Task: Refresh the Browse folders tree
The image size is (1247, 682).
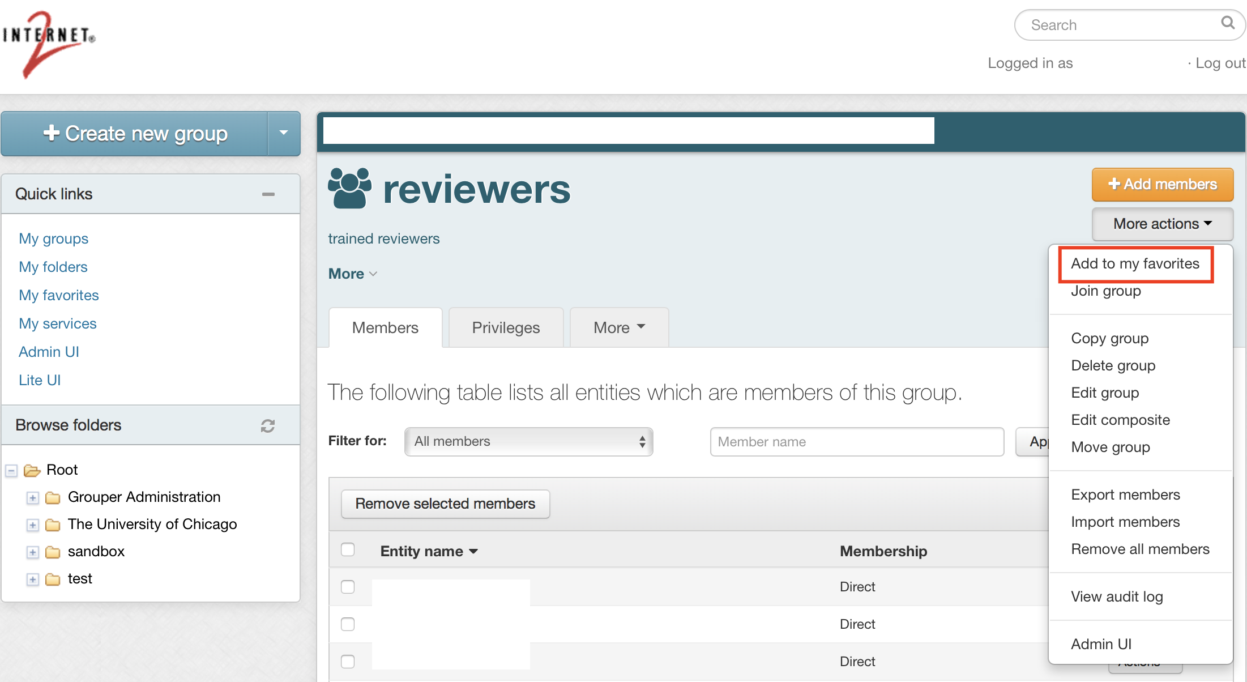Action: 267,426
